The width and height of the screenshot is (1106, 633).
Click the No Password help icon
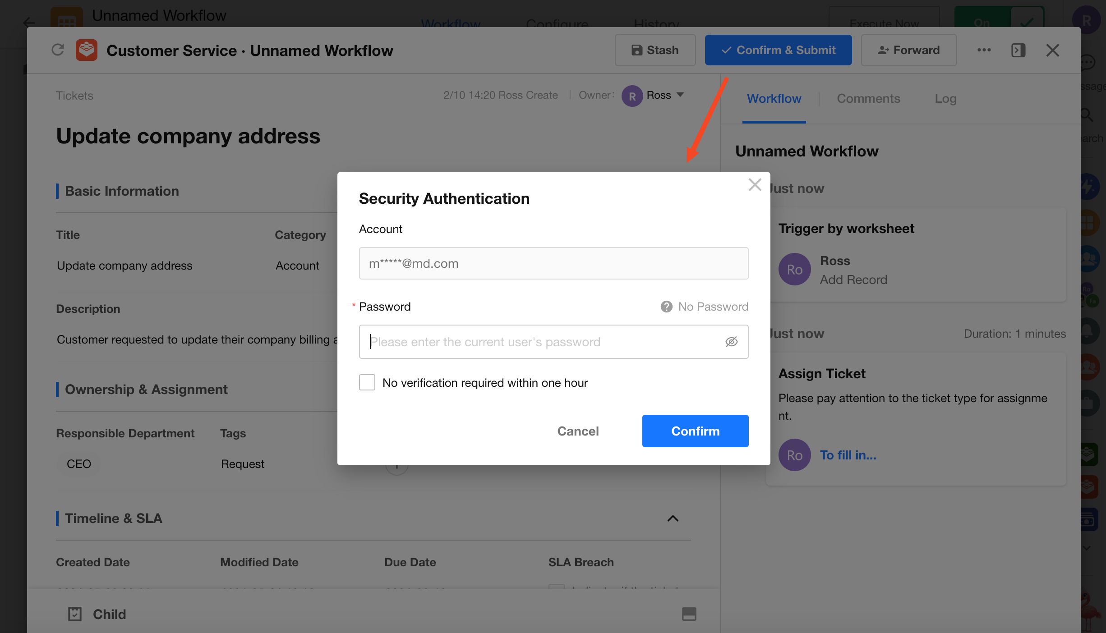coord(666,307)
